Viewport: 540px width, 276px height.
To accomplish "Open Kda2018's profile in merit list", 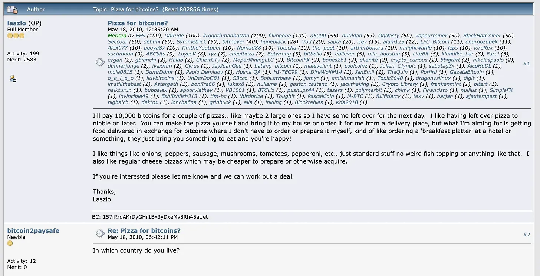I will tap(347, 102).
